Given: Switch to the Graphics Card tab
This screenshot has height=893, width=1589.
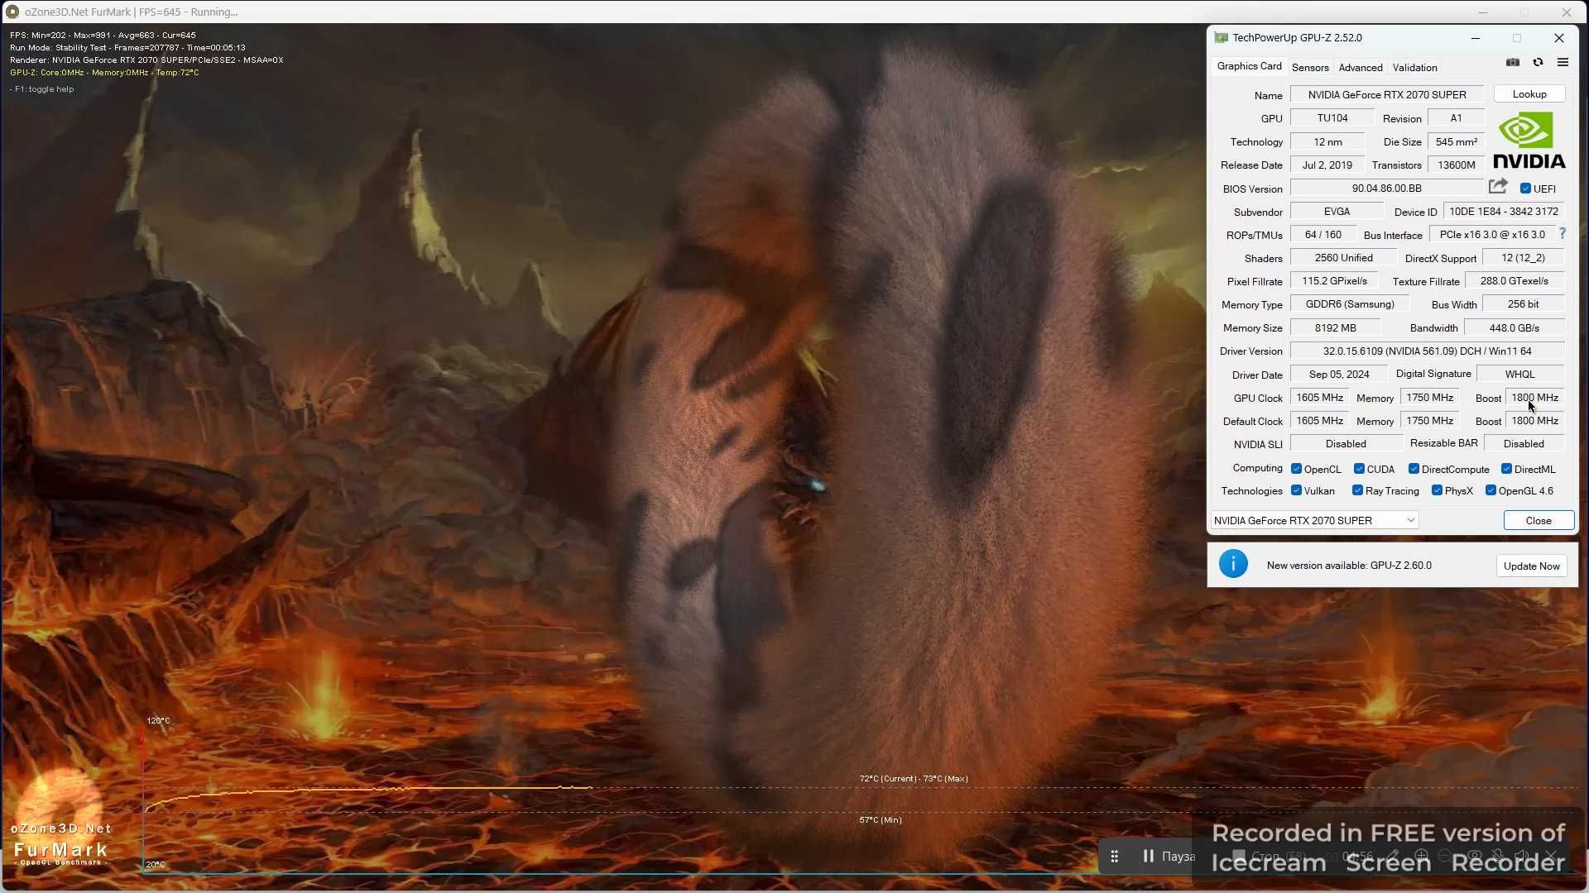Looking at the screenshot, I should click(1249, 66).
